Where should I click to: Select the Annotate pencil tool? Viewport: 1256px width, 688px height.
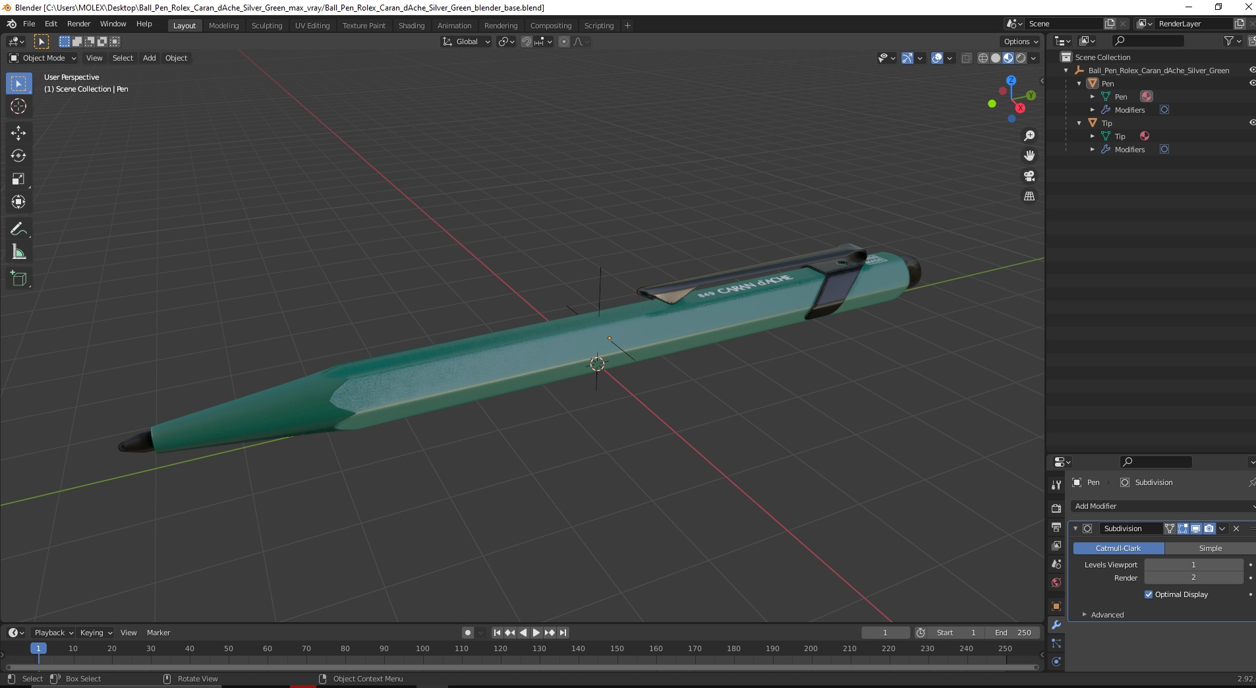click(18, 229)
